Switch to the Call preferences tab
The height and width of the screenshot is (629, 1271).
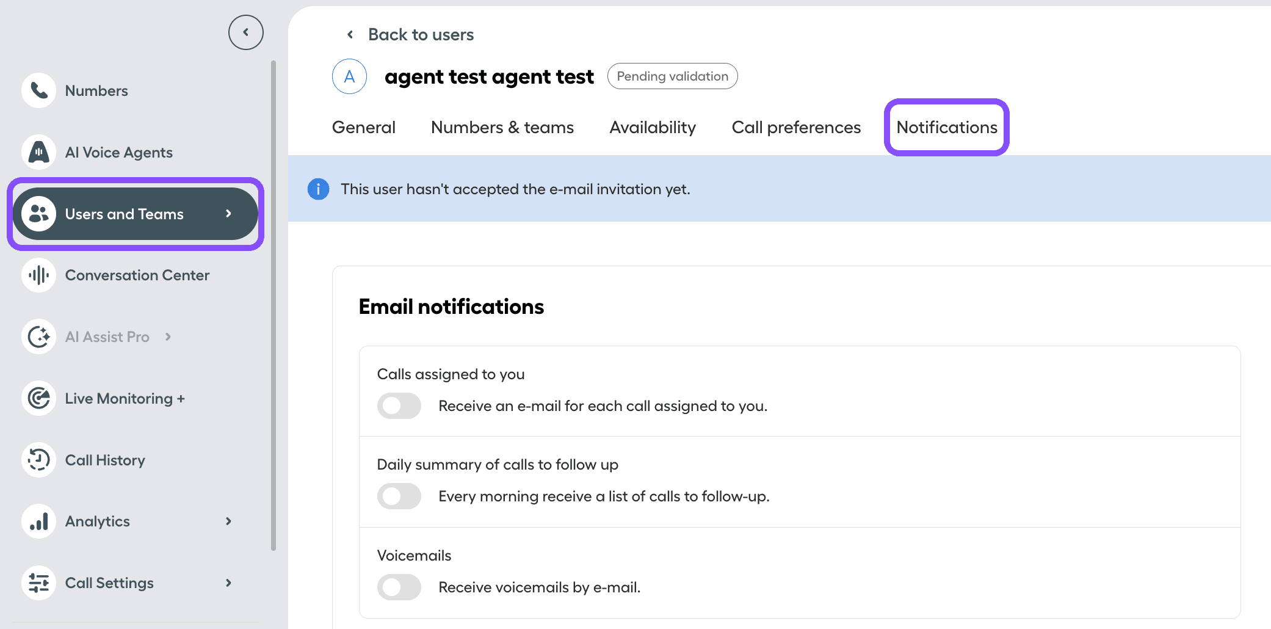coord(795,127)
